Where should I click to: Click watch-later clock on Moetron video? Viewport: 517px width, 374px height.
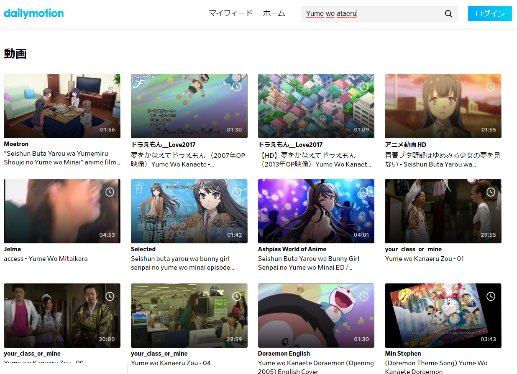(x=110, y=87)
